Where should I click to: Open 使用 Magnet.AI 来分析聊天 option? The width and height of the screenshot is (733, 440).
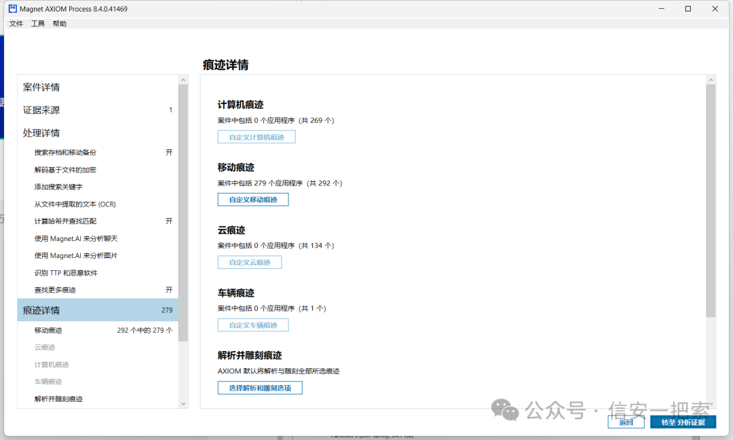tap(98, 238)
